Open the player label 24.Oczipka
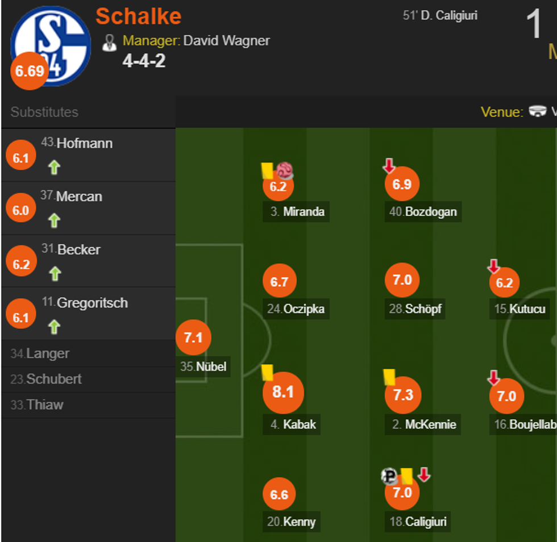Viewport: 557px width, 542px height. (x=296, y=309)
